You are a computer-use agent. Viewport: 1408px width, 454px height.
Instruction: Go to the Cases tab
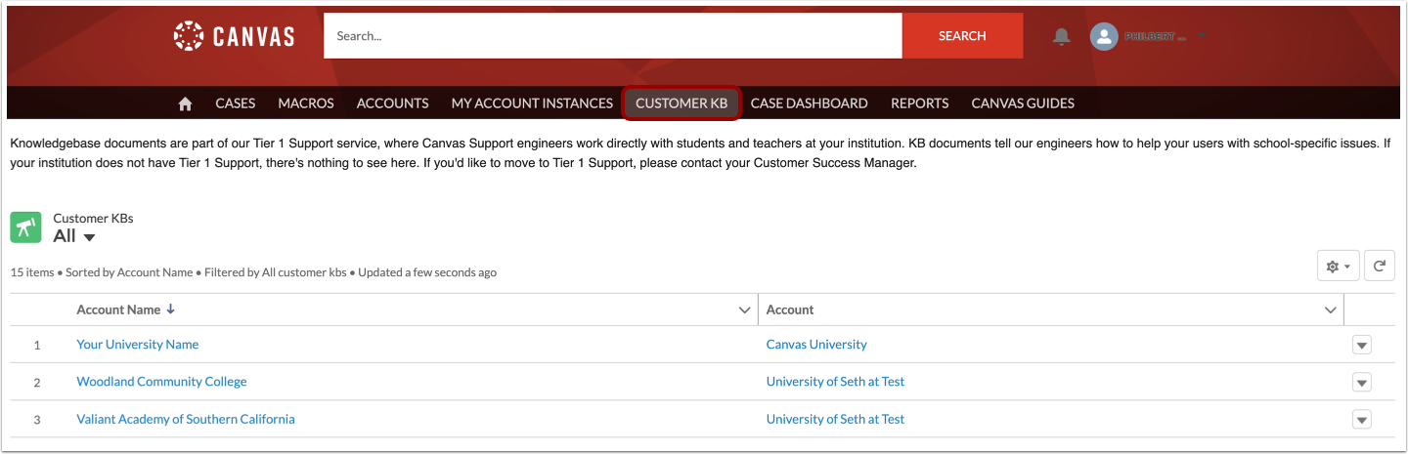tap(235, 103)
